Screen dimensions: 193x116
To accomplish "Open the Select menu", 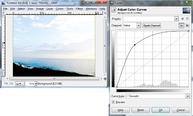I will click(21, 9).
